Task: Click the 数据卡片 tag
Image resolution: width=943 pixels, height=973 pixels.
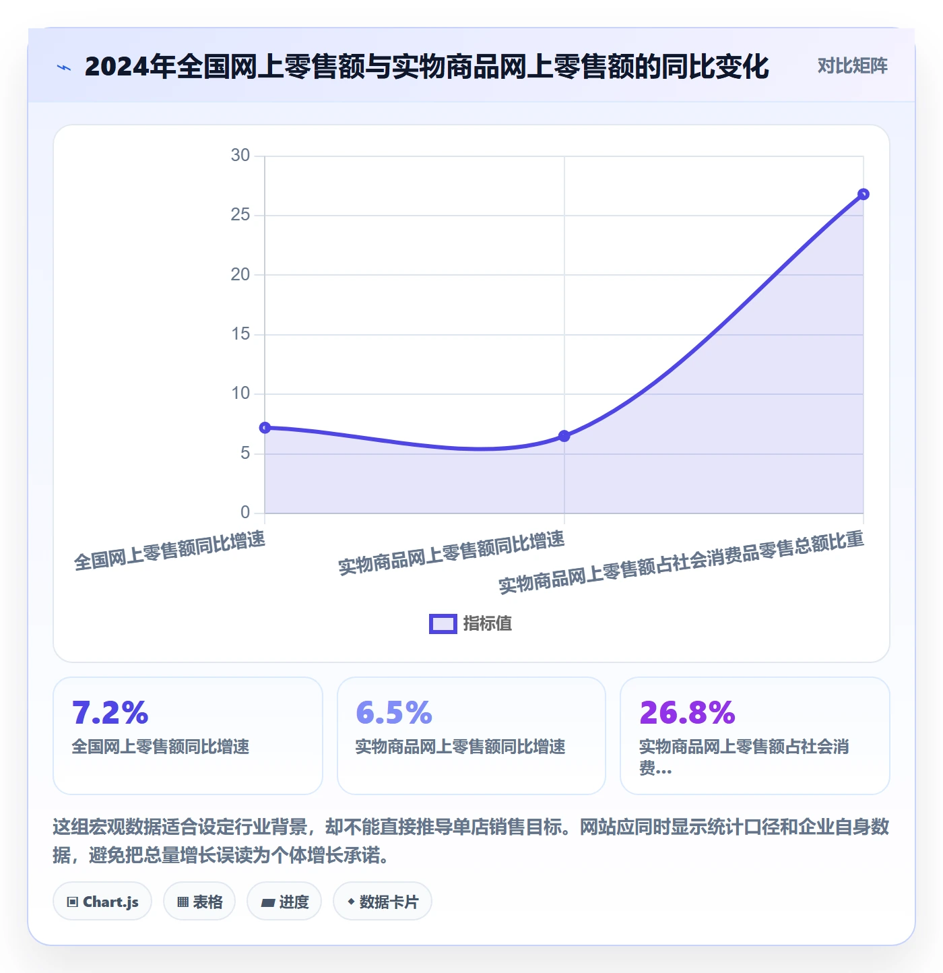Action: [383, 902]
